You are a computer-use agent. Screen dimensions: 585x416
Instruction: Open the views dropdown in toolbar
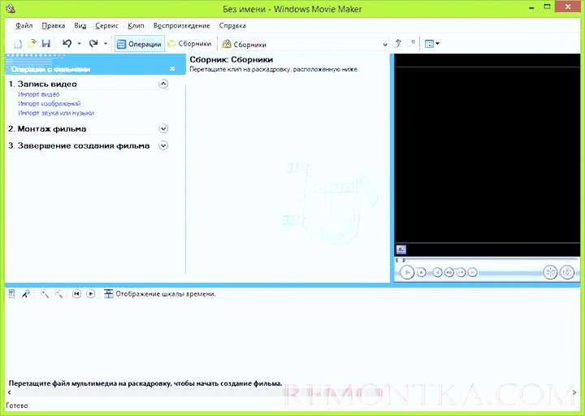click(432, 44)
